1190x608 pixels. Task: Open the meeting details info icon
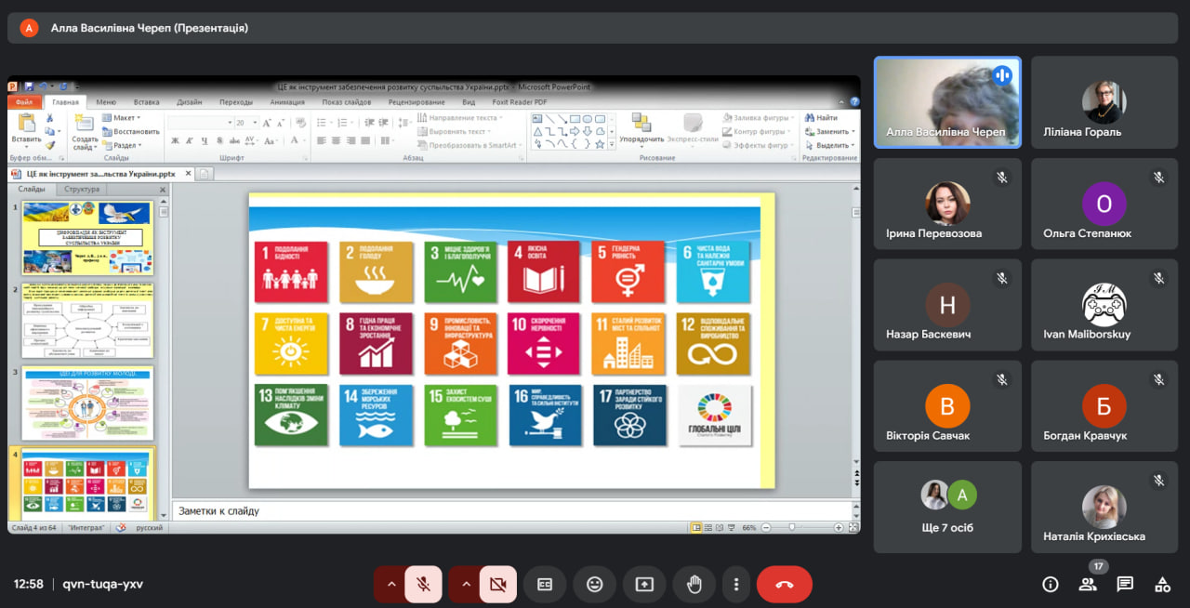point(1051,585)
